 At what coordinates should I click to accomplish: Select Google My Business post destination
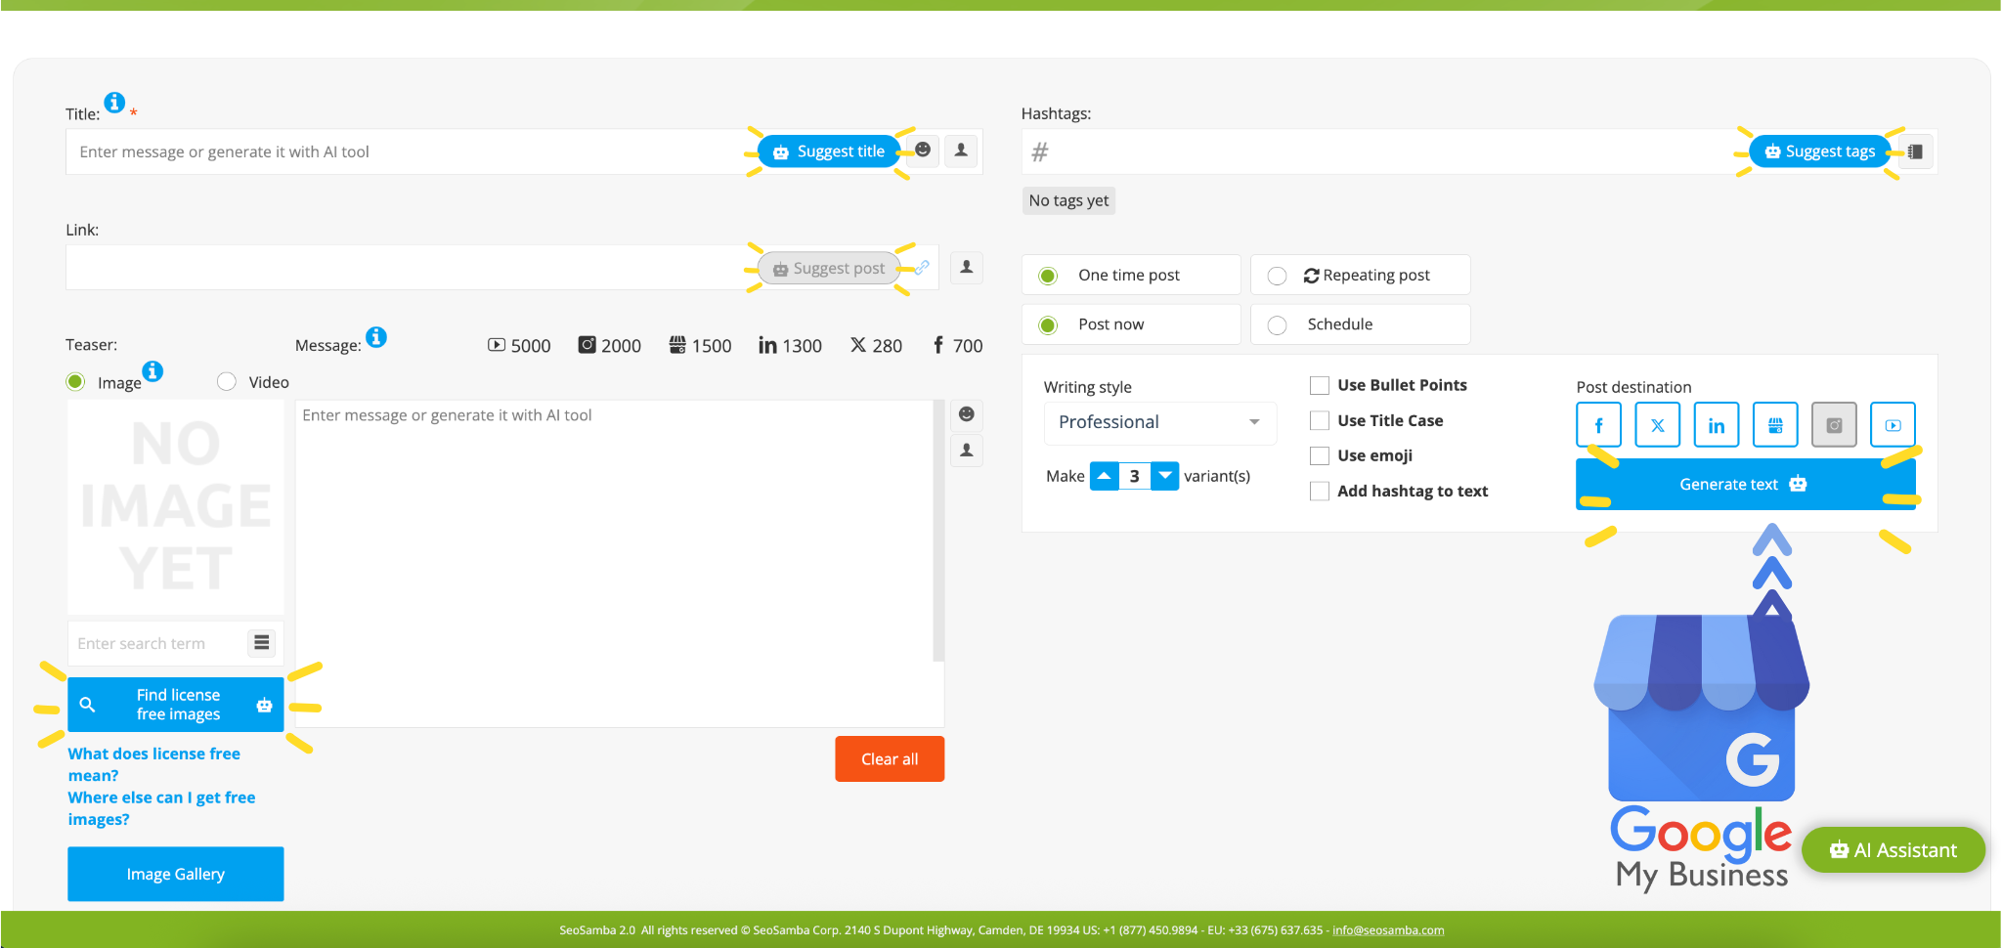click(1775, 425)
